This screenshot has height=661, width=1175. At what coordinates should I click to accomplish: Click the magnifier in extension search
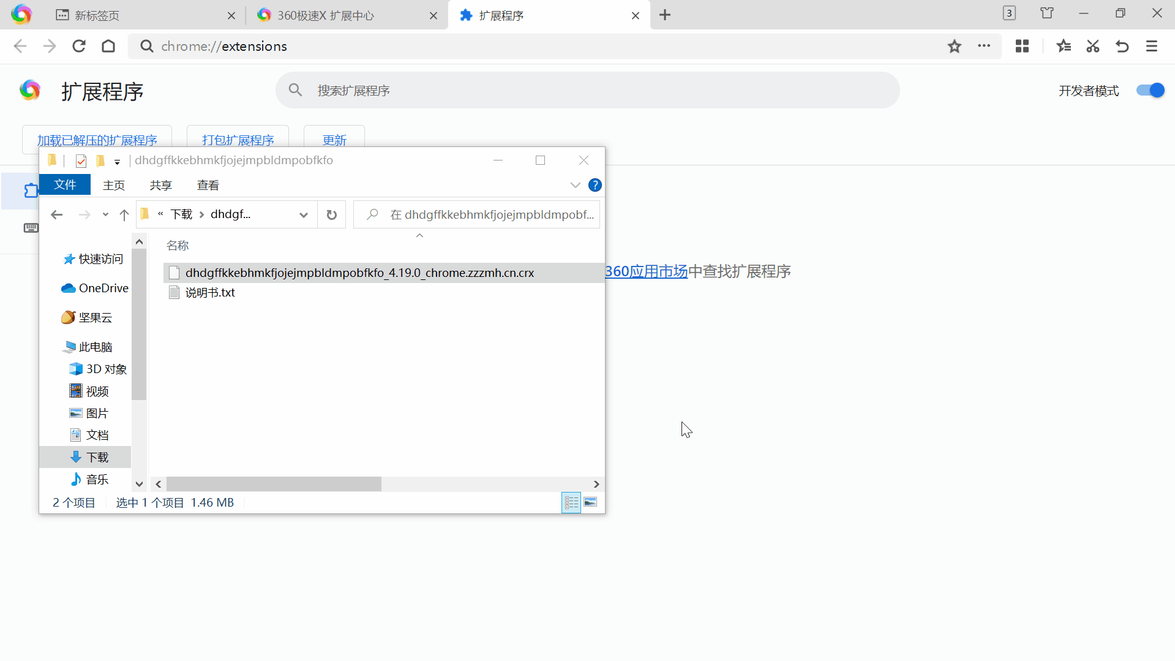[295, 90]
